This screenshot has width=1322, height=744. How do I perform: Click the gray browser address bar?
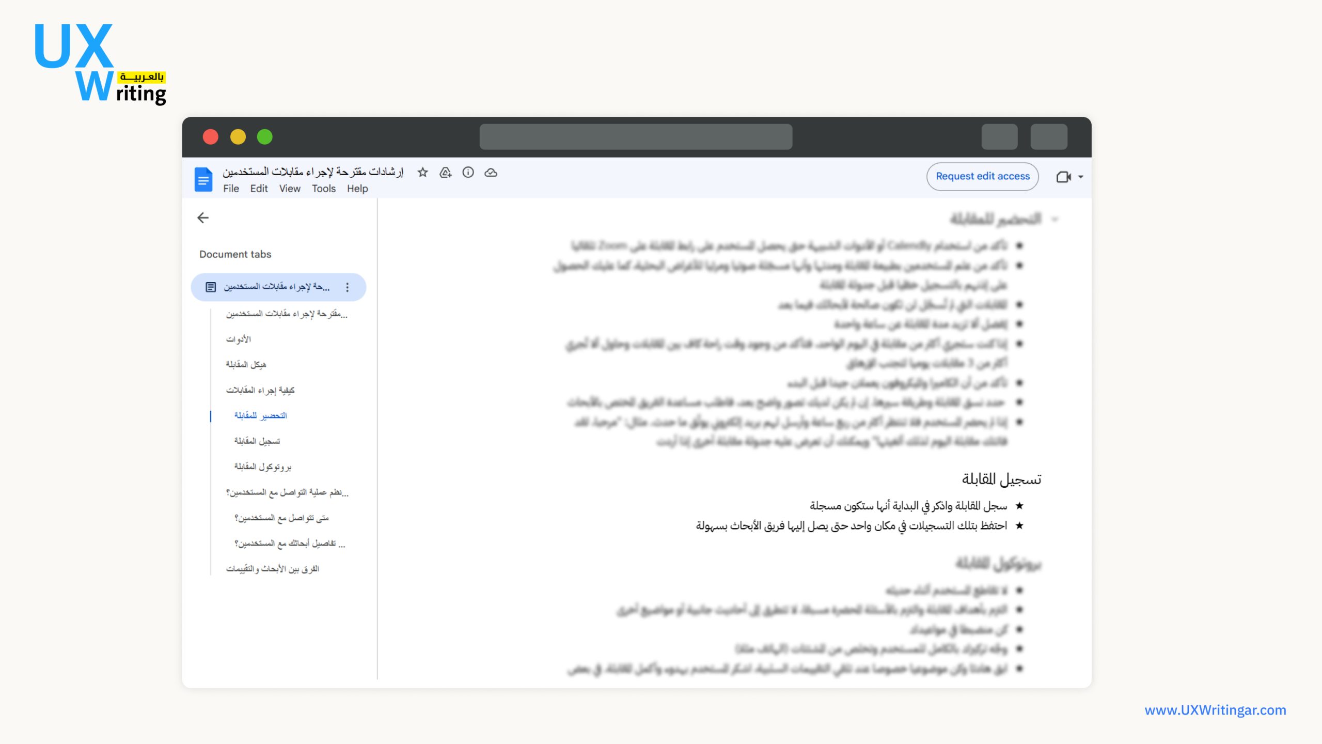(635, 137)
